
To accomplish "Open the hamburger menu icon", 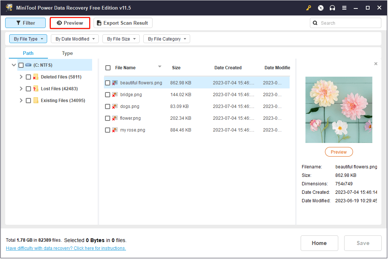I will click(x=344, y=8).
